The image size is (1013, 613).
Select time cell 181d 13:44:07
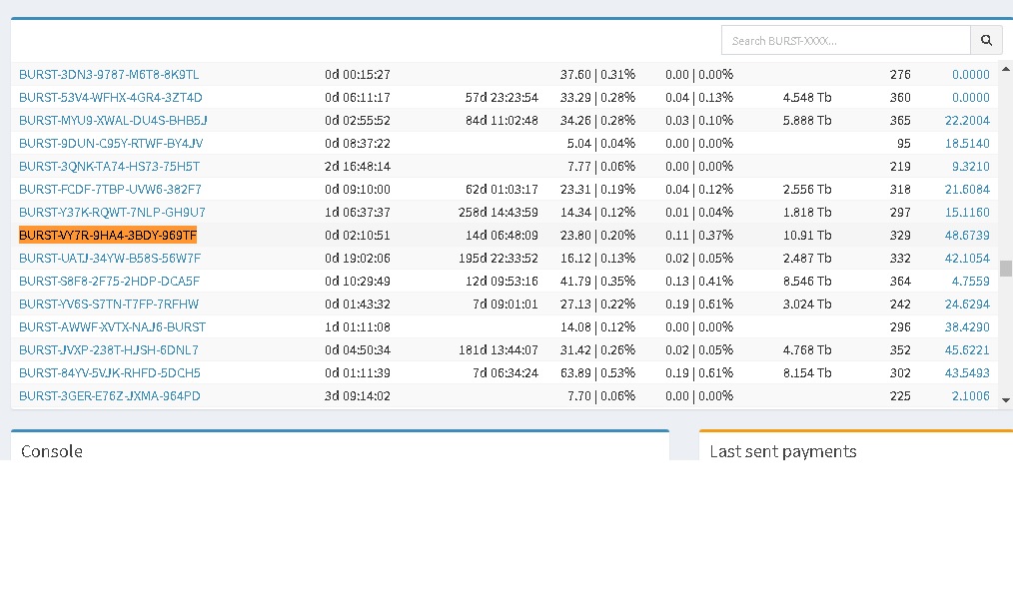point(499,349)
